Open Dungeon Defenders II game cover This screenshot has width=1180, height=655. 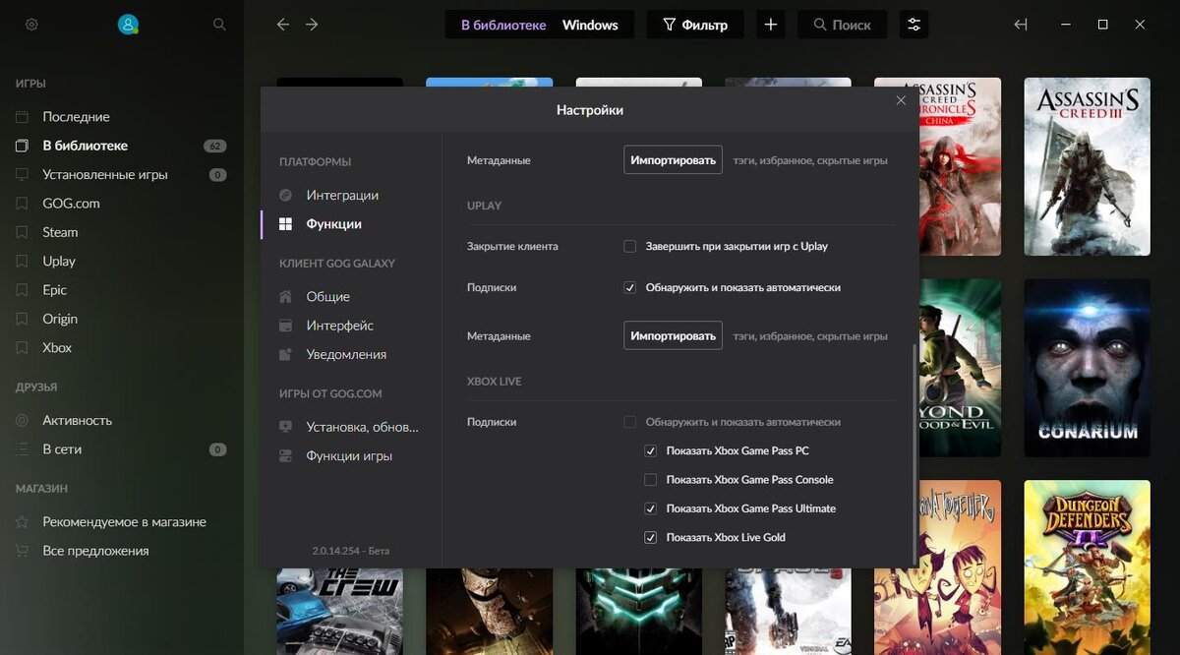pos(1087,567)
